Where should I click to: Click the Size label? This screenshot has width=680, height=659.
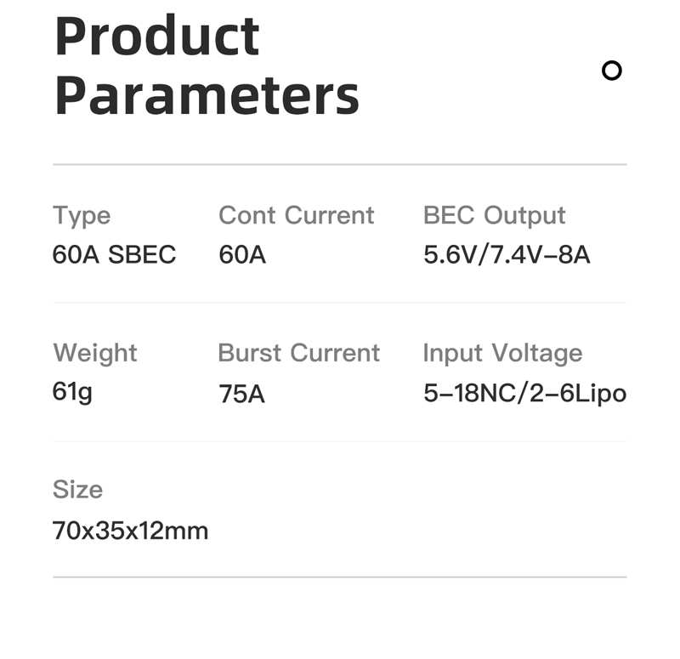(77, 490)
